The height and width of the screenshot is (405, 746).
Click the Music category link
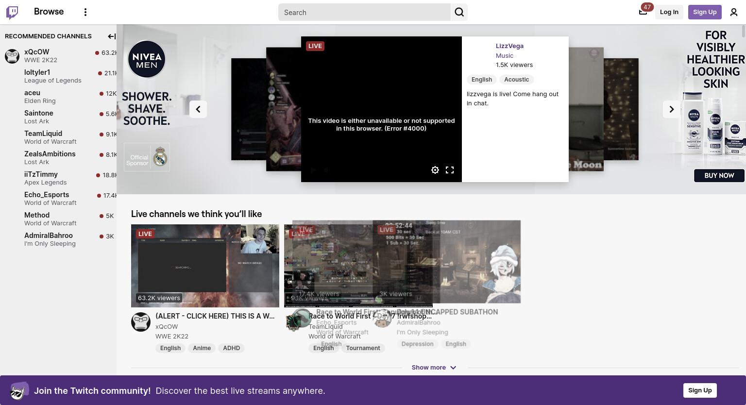point(504,56)
